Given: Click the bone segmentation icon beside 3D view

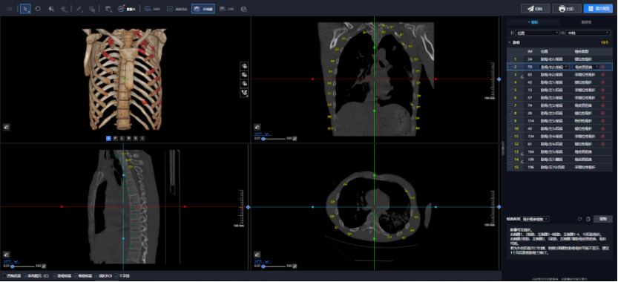Looking at the screenshot, I should point(244,93).
